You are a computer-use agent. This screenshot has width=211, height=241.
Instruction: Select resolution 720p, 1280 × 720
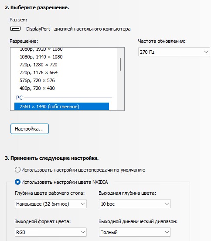38,65
